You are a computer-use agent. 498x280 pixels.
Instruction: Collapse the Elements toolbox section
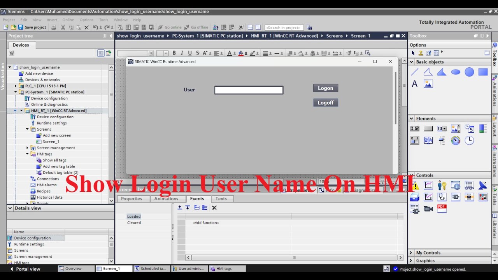pyautogui.click(x=411, y=119)
